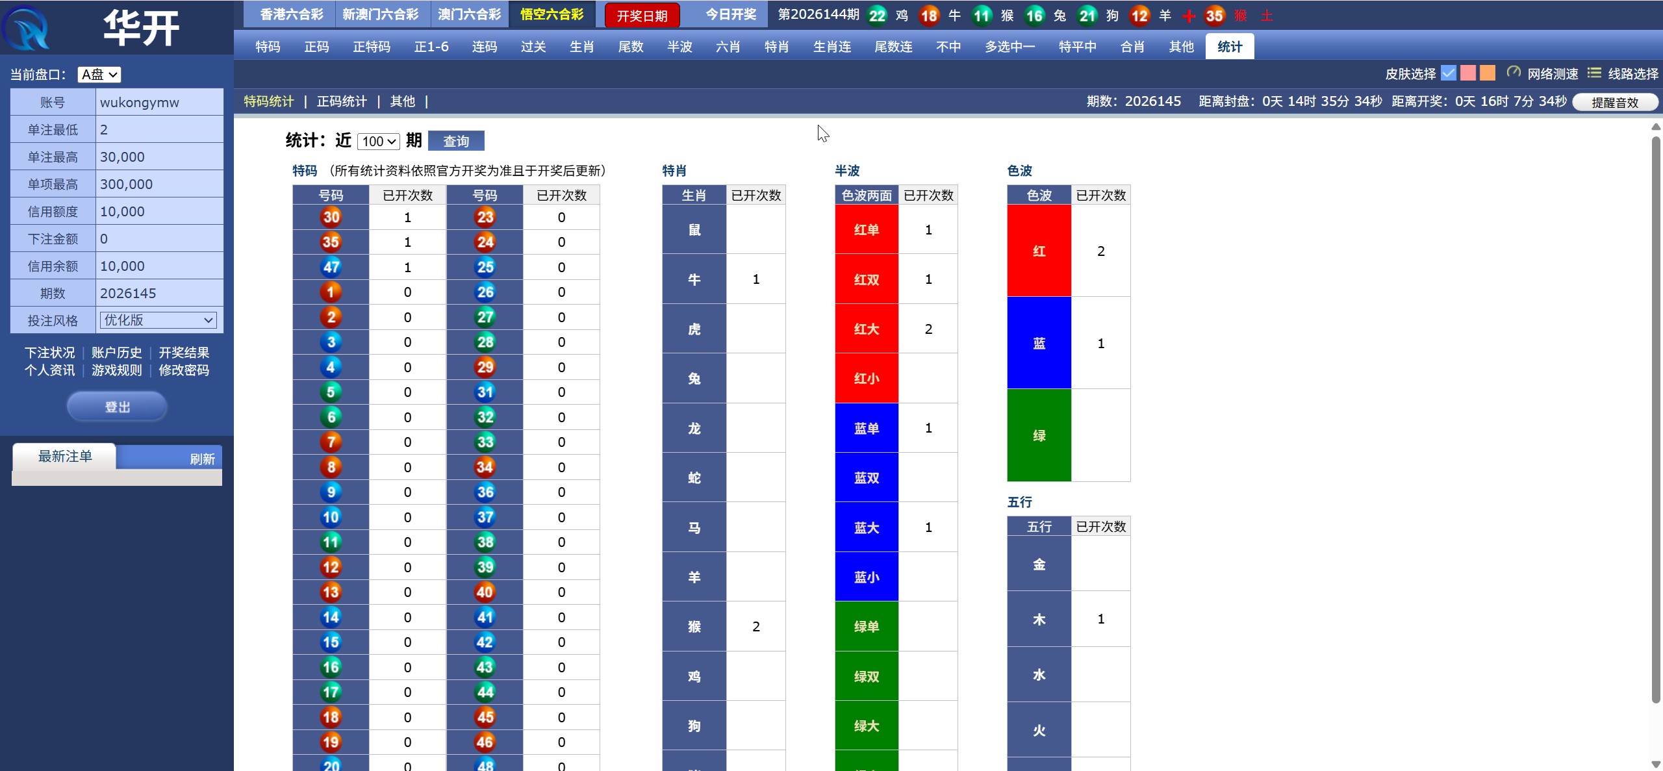Click number ball 30 in 特码 table
The image size is (1663, 771).
coord(331,217)
